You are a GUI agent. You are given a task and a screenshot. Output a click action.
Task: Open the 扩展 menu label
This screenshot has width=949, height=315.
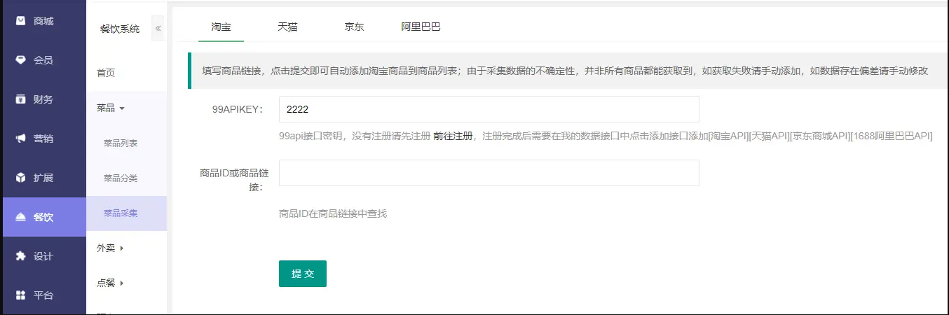[x=43, y=178]
